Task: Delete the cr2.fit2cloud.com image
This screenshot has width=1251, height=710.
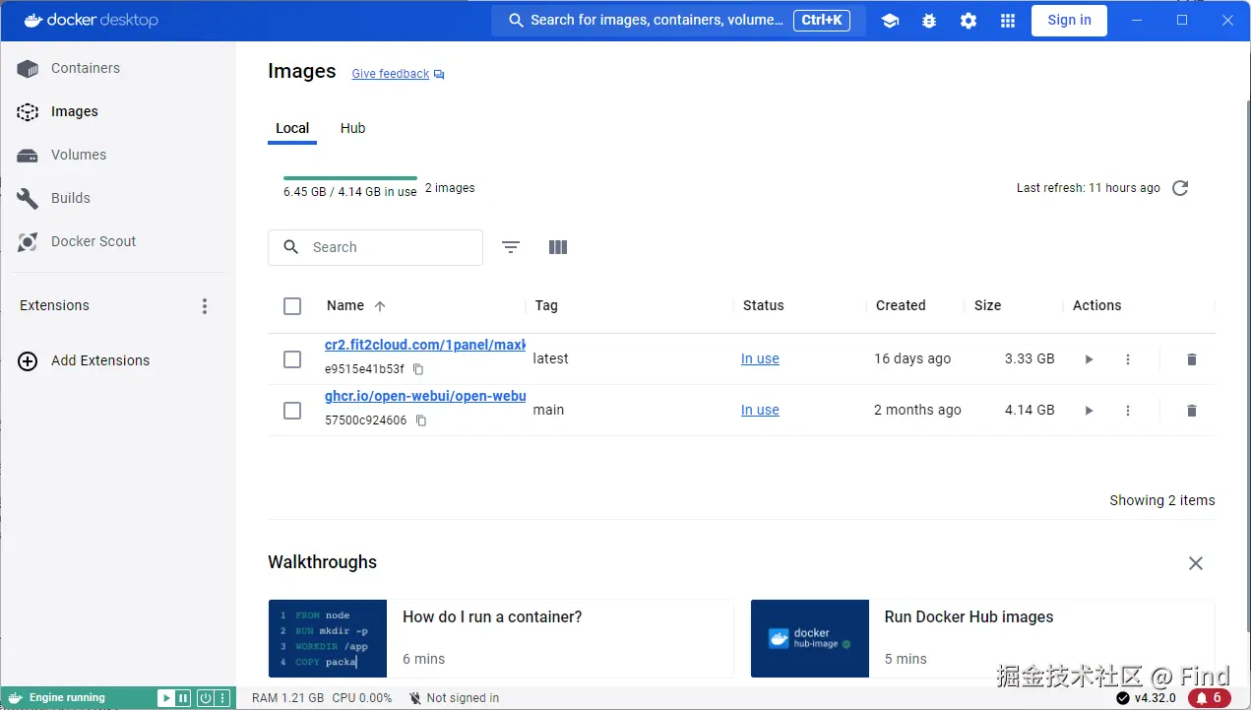Action: pos(1192,359)
